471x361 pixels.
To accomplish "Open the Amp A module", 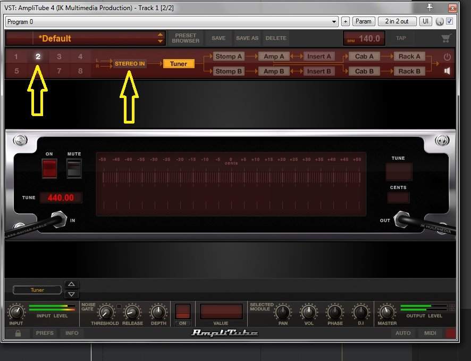I will pos(274,56).
